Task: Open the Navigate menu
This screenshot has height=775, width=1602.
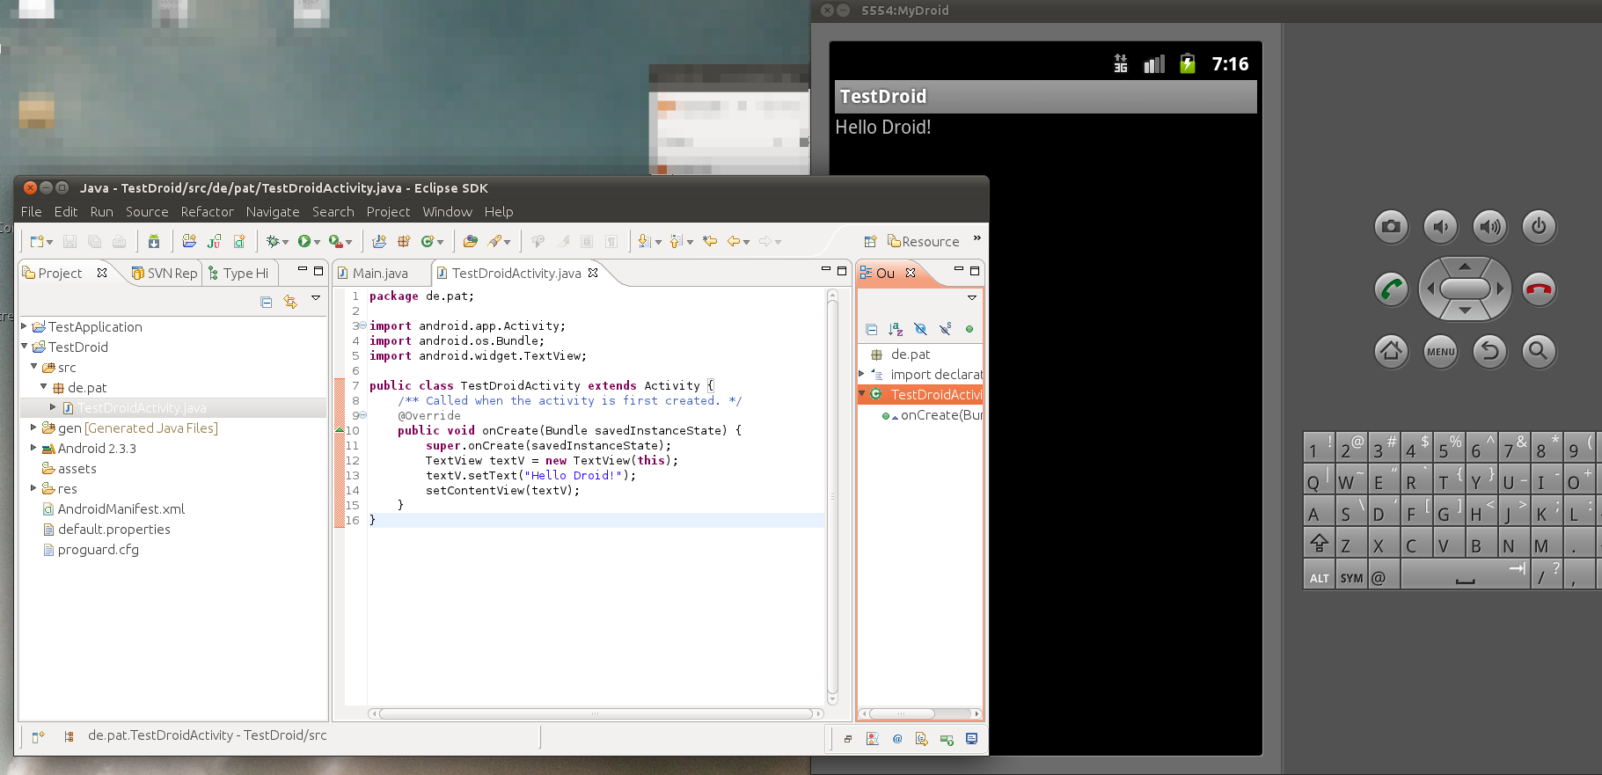Action: 273,212
